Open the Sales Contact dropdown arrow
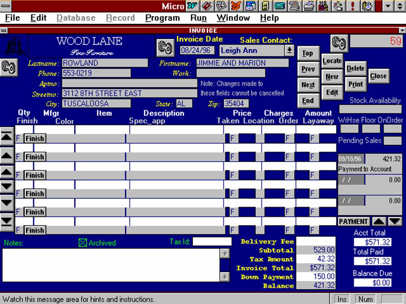Screen dimensions: 406x304 pyautogui.click(x=289, y=50)
